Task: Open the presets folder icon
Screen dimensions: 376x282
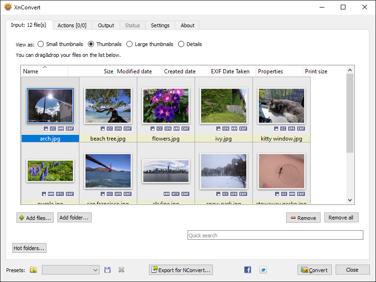Action: 33,270
